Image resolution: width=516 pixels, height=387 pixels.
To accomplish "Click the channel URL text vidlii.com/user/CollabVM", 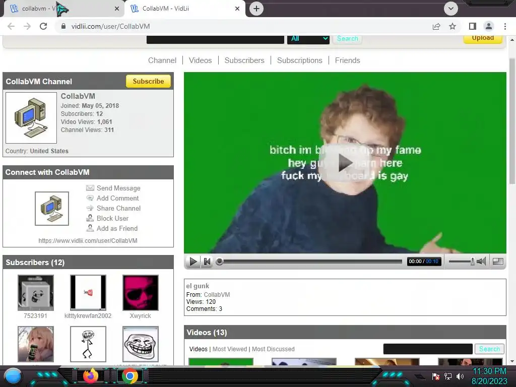I will click(x=88, y=240).
